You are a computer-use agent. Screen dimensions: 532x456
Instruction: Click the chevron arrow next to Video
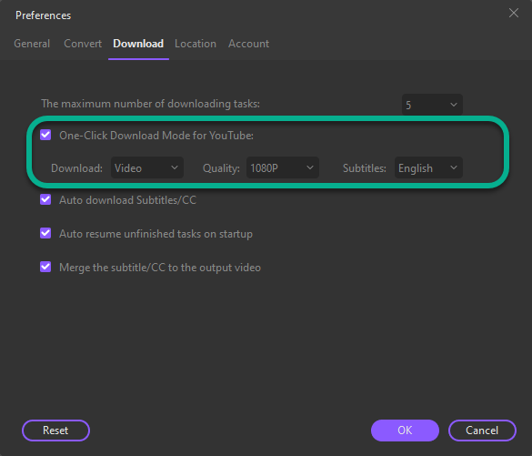pyautogui.click(x=175, y=167)
